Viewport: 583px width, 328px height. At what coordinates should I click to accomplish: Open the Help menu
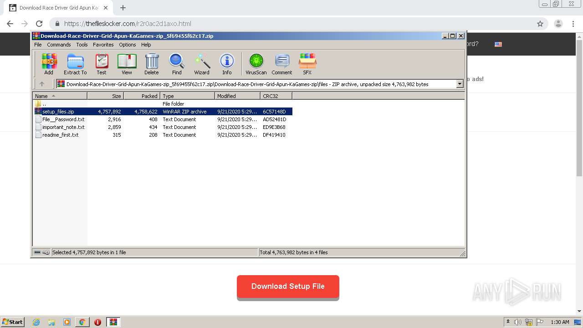(146, 45)
